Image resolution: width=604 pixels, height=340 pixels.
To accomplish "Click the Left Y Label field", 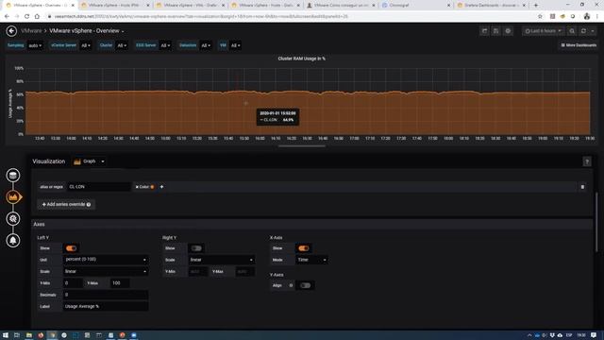I will point(106,306).
